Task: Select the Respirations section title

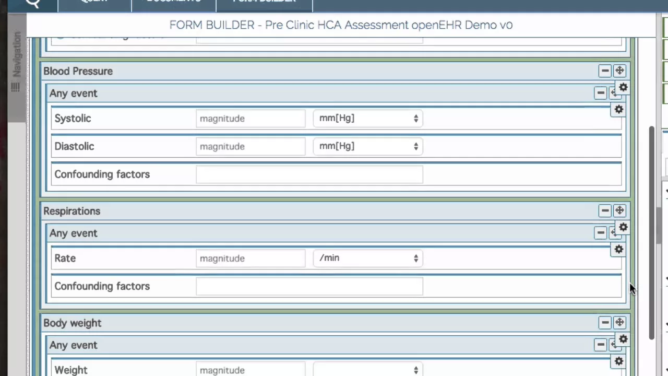Action: pyautogui.click(x=71, y=211)
